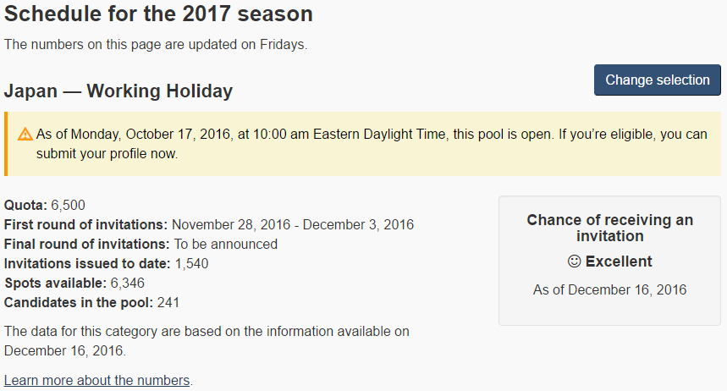The width and height of the screenshot is (727, 391).
Task: Click the quota value 6,500
Action: (69, 205)
